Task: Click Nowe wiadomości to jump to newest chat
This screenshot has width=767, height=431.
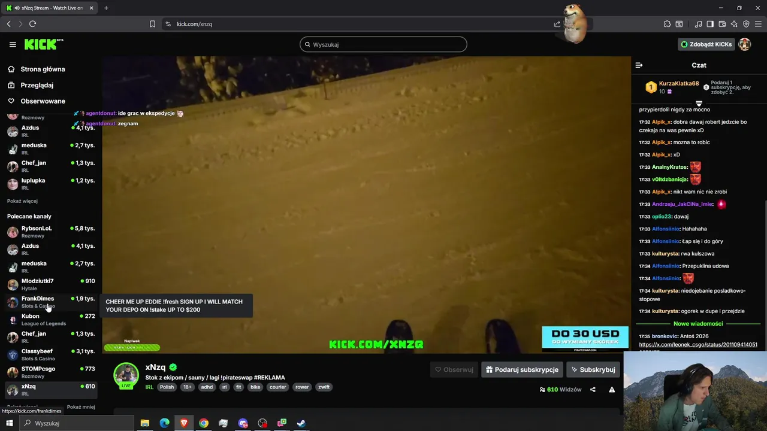Action: (x=698, y=323)
